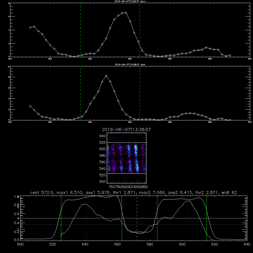Click y-axis label "500" beside the spectrogram
Image resolution: width=253 pixels, height=253 pixels.
[x=102, y=181]
